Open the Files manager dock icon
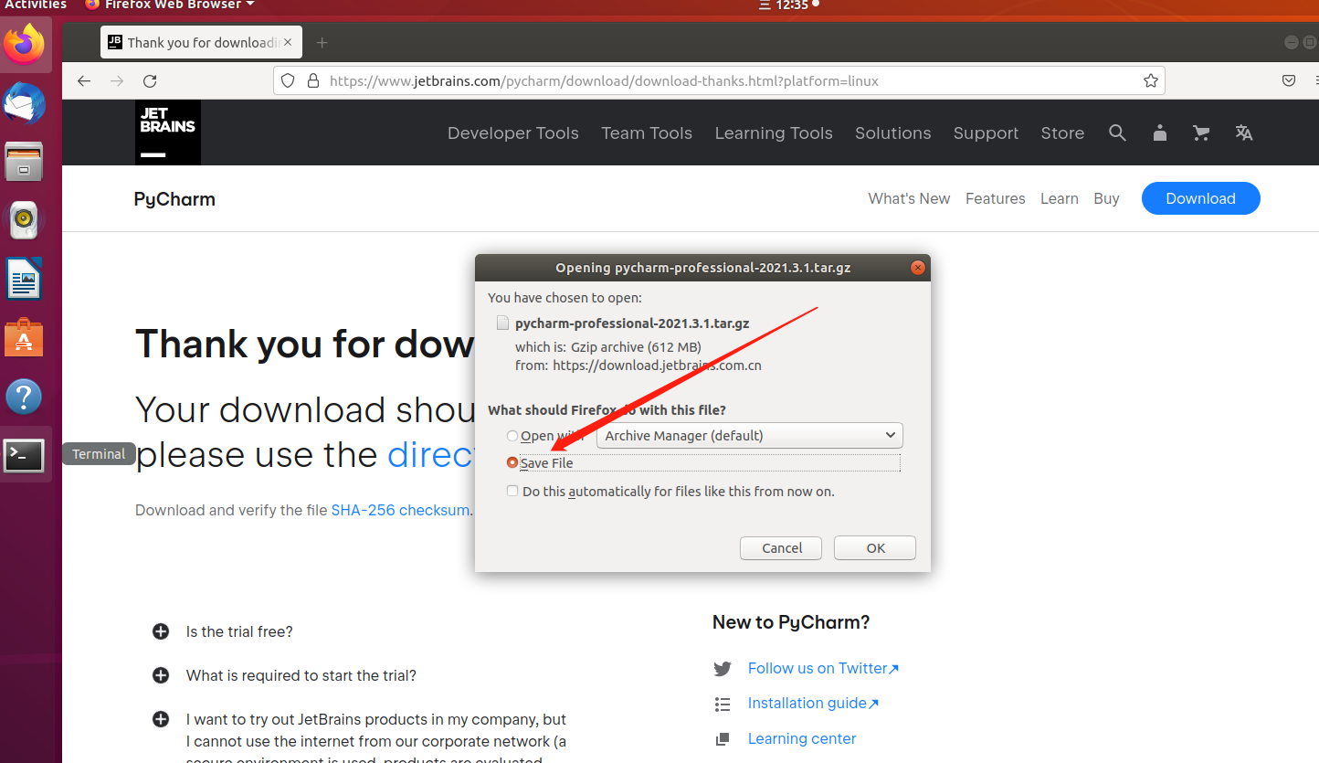Image resolution: width=1319 pixels, height=763 pixels. point(24,161)
